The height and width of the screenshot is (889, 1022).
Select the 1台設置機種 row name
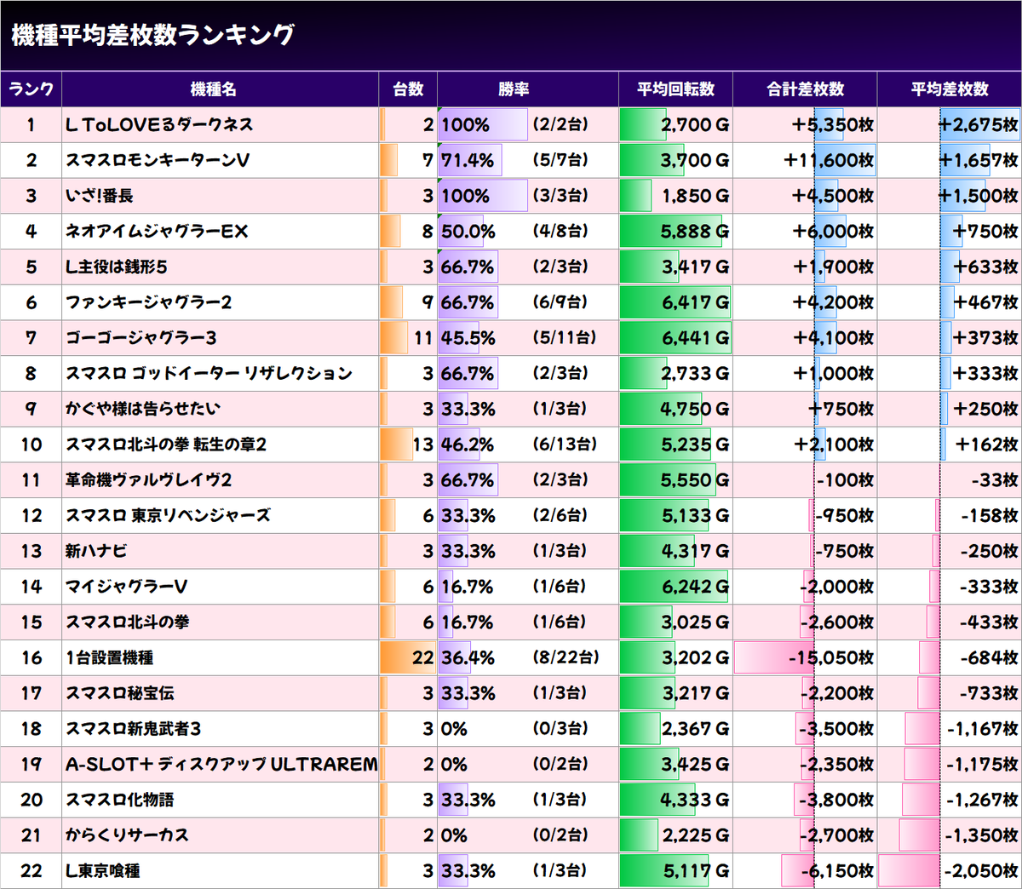point(110,657)
